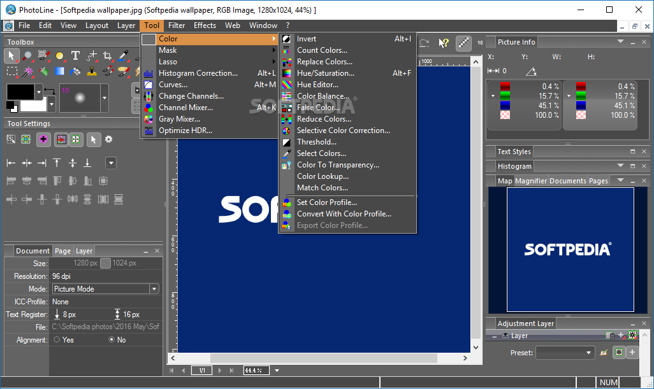Click the page number field 1/1
This screenshot has height=389, width=654.
[202, 371]
